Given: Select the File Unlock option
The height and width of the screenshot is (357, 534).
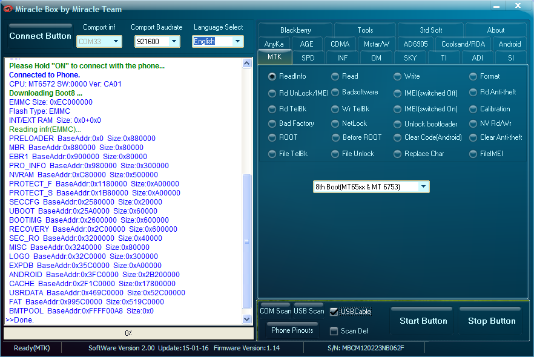Looking at the screenshot, I should point(335,154).
